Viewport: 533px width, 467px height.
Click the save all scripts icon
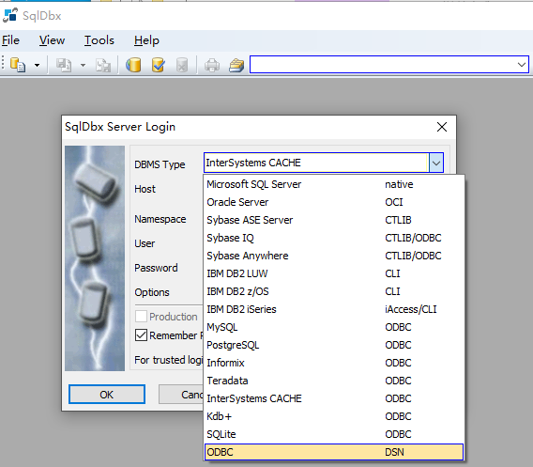pos(103,65)
